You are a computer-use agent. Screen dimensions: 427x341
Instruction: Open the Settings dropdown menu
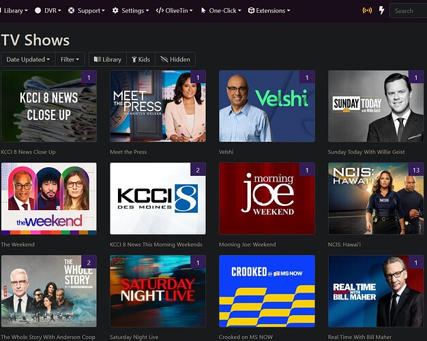pos(131,11)
